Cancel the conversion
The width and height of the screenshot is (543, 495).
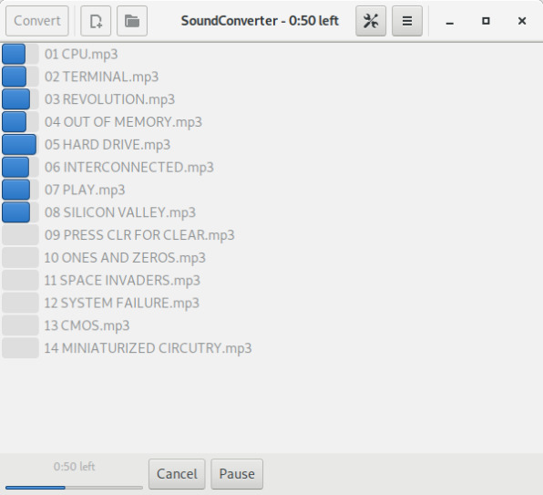tap(177, 474)
